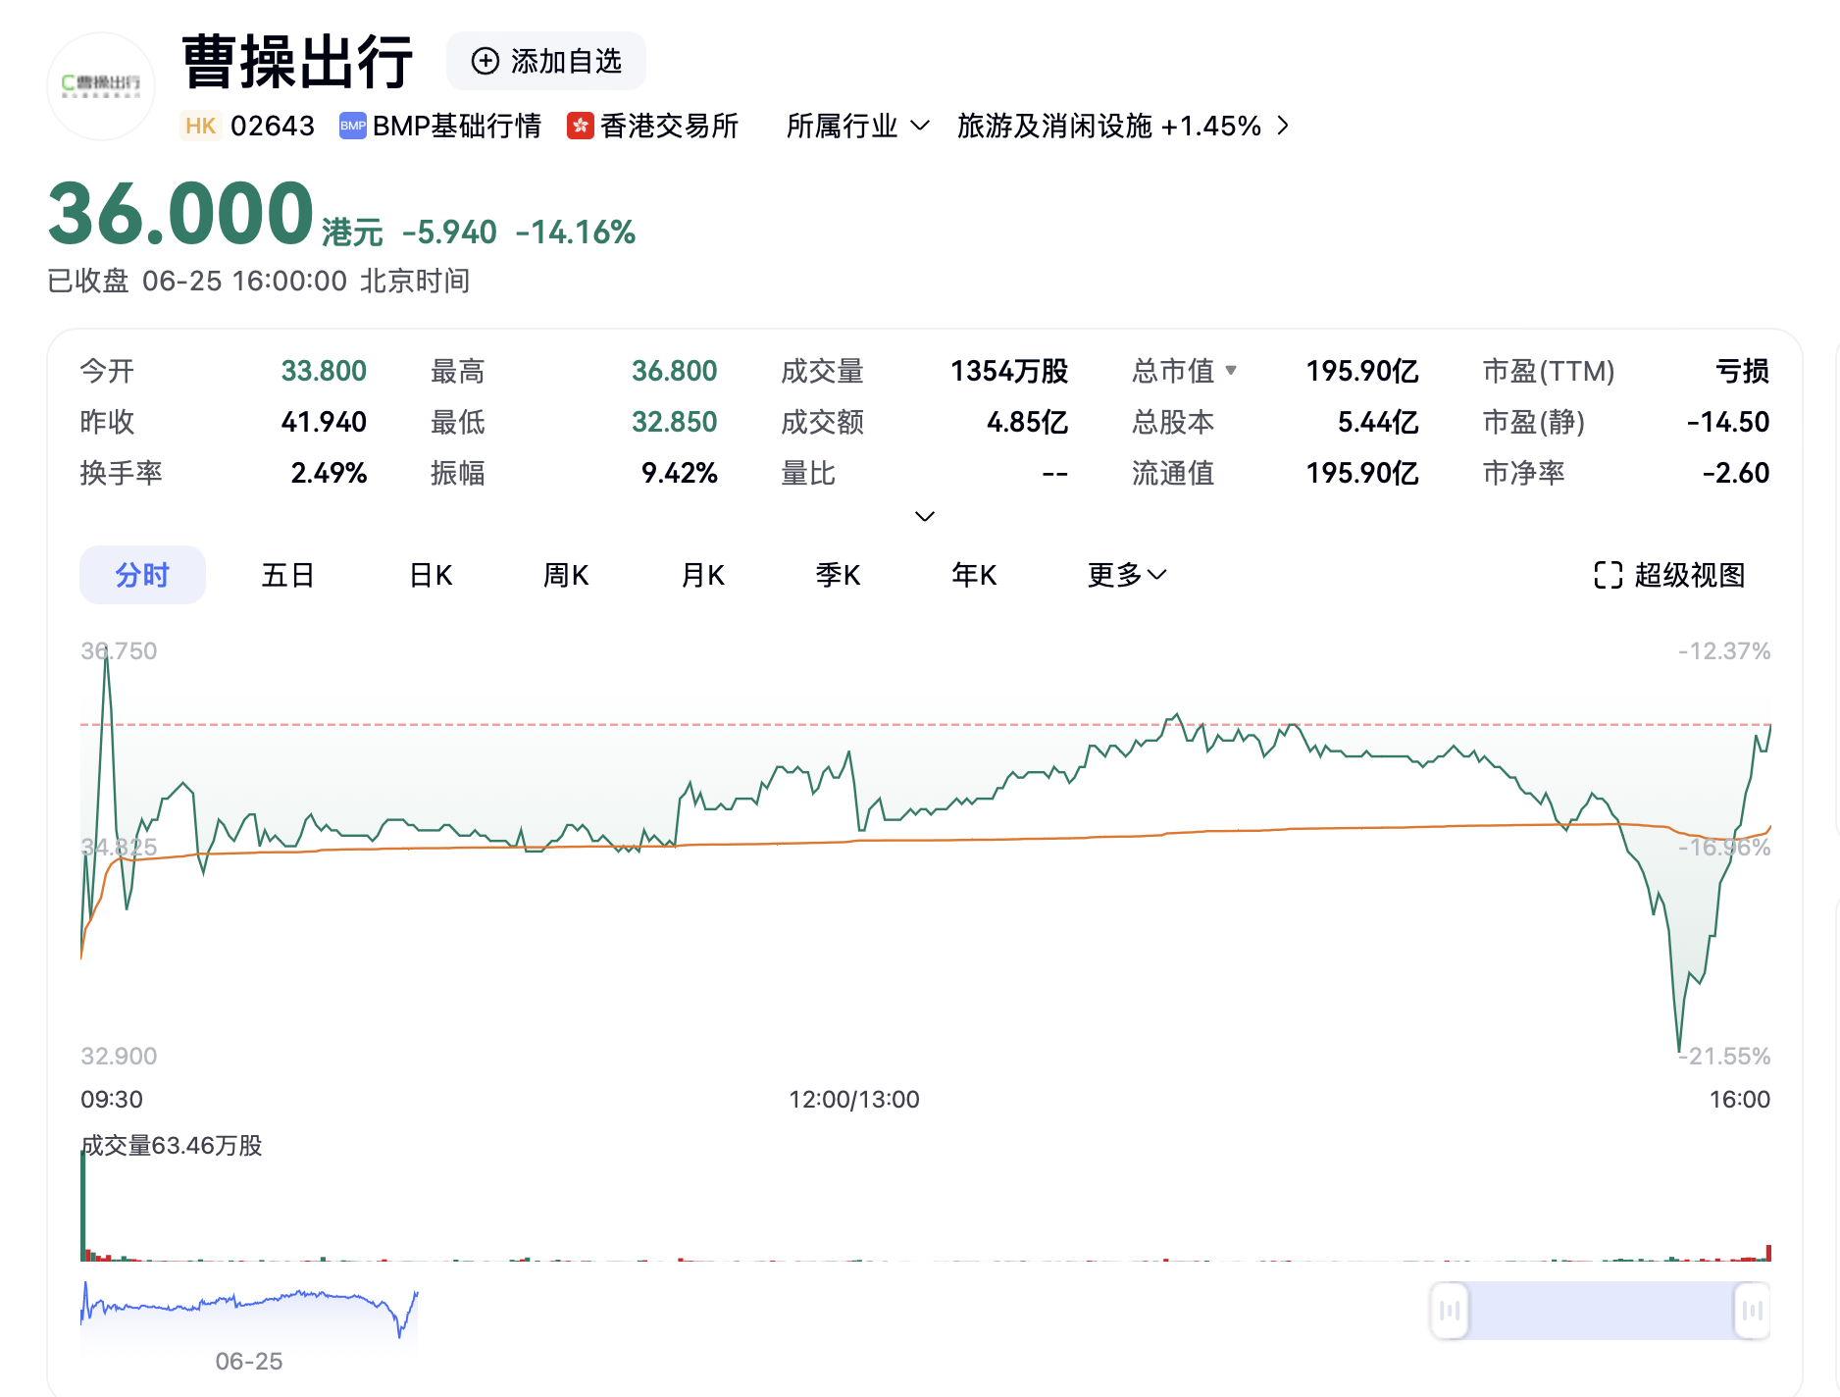
Task: Click the 市盈(静) value -14.50
Action: (1728, 422)
